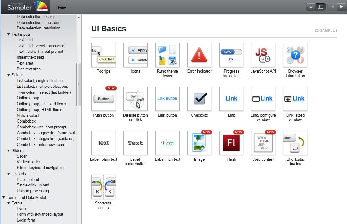Click the Checkbox sample caption
Image resolution: width=347 pixels, height=224 pixels.
(199, 115)
